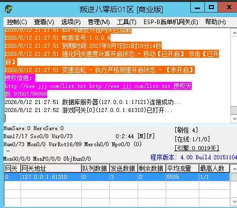Image resolution: width=237 pixels, height=208 pixels.
Task: Click gateway table scroll up arrow
Action: (x=234, y=169)
